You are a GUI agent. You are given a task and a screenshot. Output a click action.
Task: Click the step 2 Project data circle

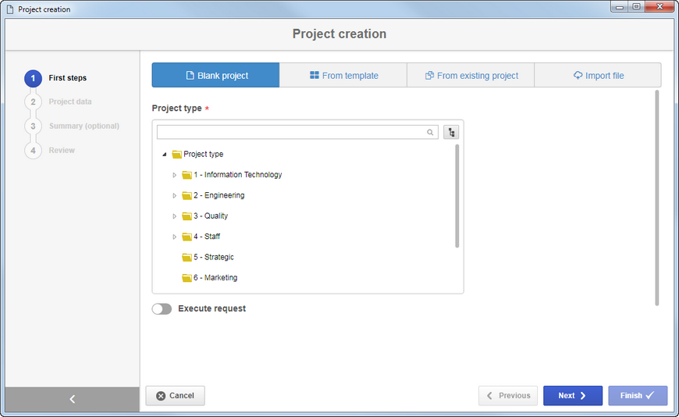coord(33,102)
